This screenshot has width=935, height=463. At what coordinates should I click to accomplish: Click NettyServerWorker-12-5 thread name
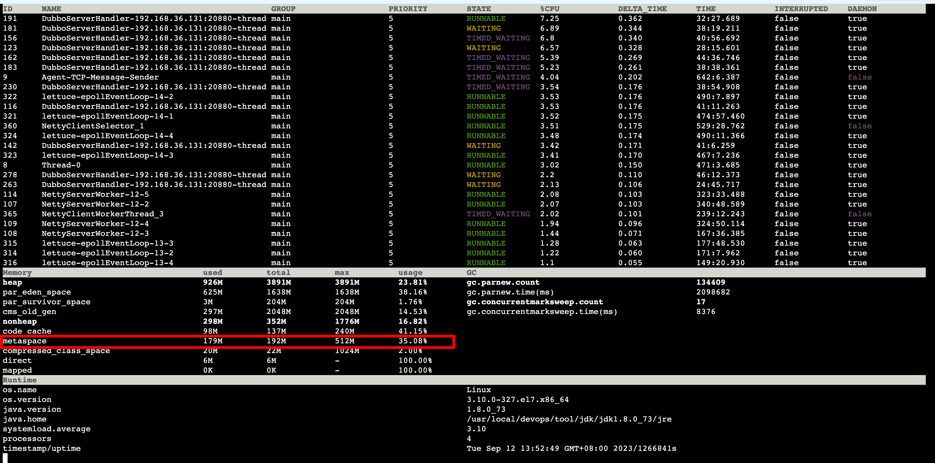pos(95,195)
